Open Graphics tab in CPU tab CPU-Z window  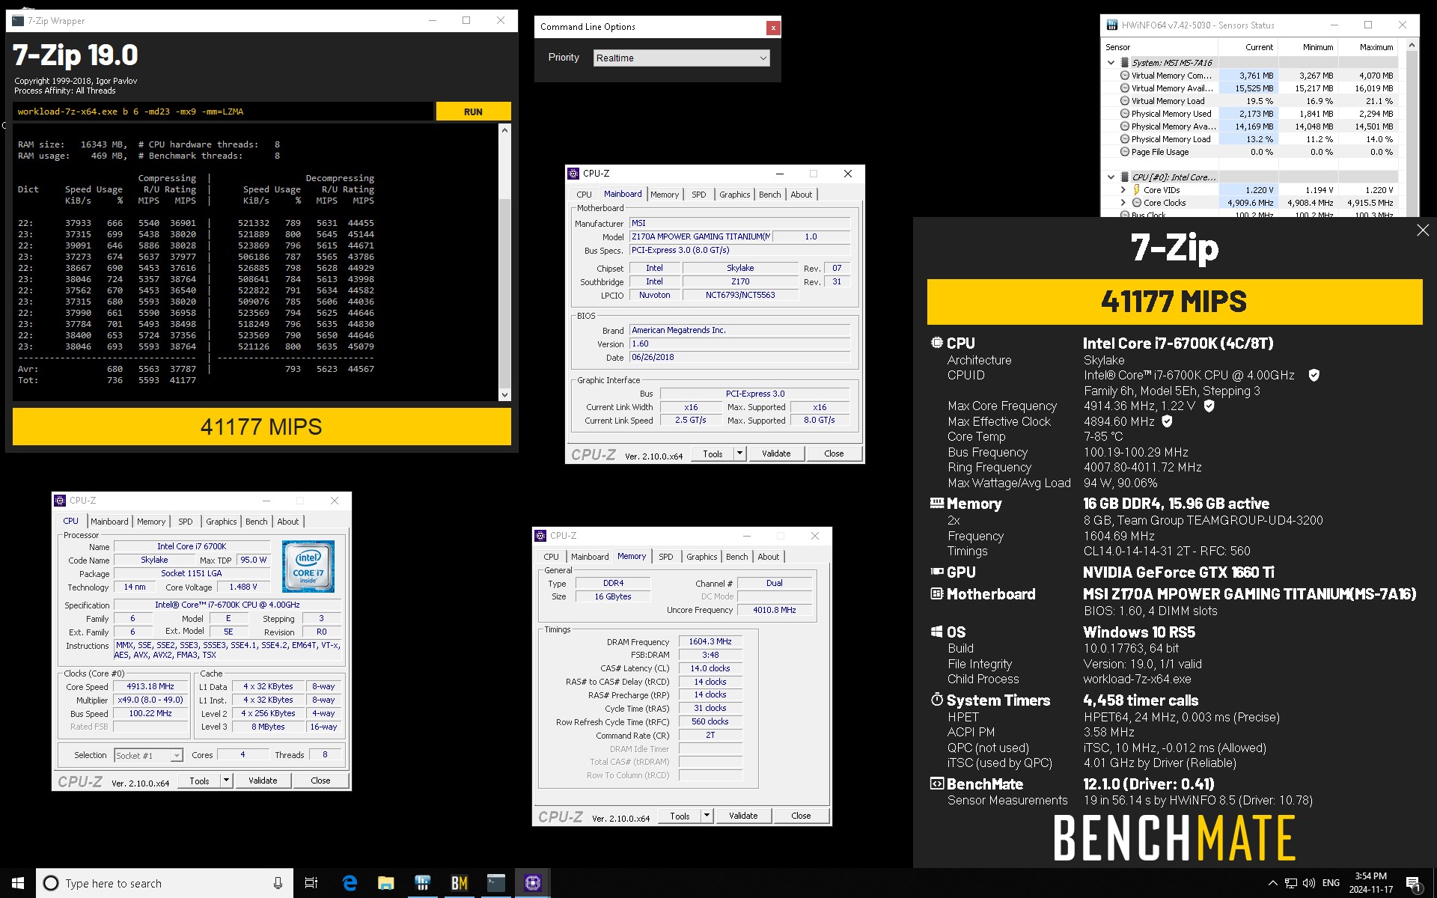point(221,522)
